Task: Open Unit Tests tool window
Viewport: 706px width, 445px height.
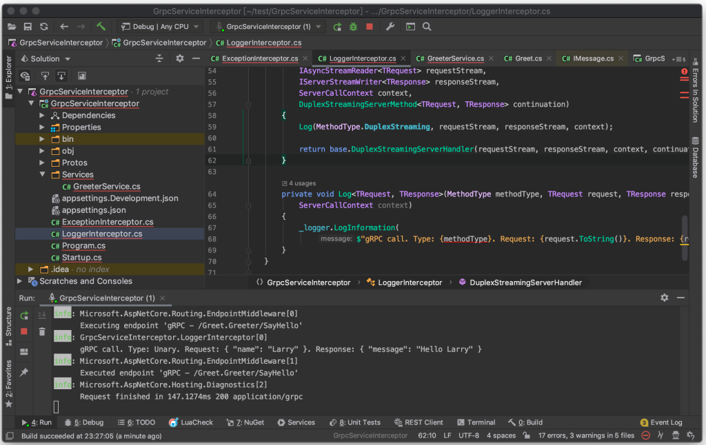Action: pos(355,422)
